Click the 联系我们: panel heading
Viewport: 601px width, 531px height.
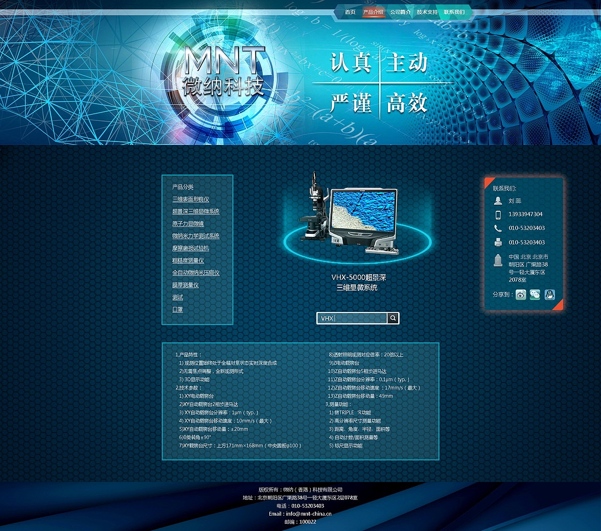tap(504, 188)
